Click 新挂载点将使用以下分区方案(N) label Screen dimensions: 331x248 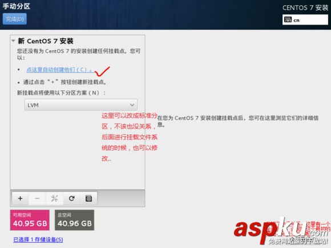click(x=61, y=93)
